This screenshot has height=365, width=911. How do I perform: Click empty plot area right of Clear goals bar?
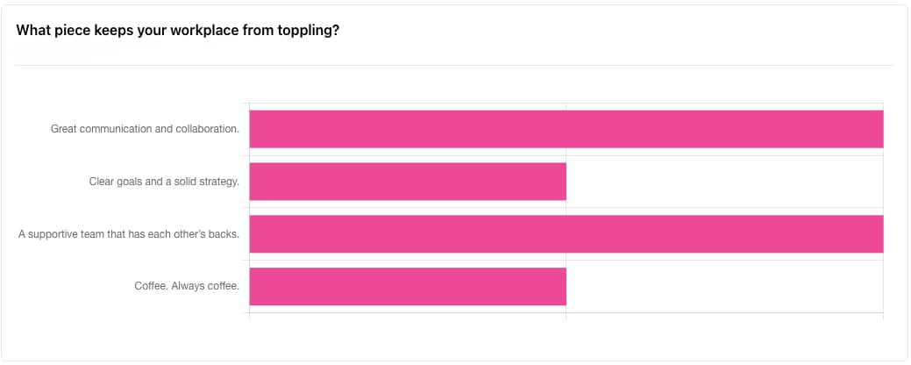pyautogui.click(x=723, y=182)
